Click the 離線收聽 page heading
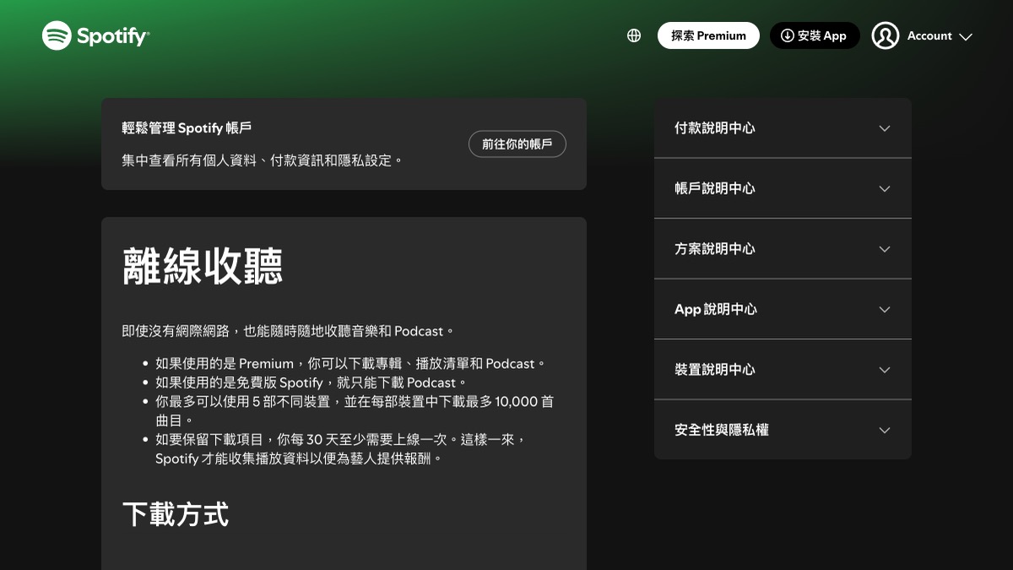 coord(203,266)
